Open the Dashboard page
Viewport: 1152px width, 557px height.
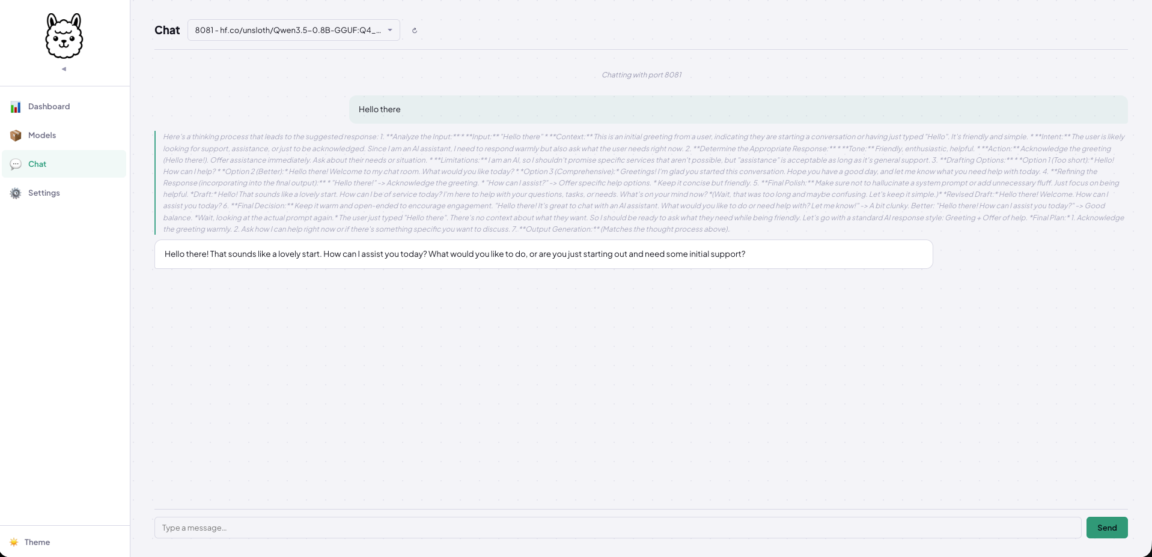pyautogui.click(x=64, y=107)
